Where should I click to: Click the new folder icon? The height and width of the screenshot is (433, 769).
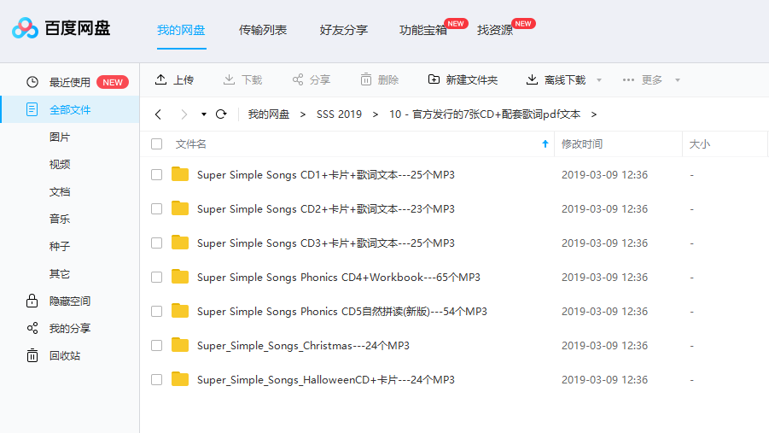click(x=434, y=79)
